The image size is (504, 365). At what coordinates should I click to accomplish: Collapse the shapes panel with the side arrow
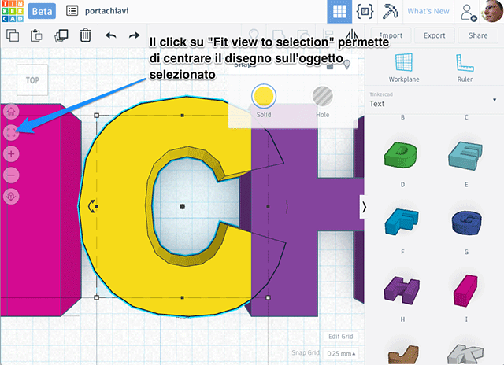pyautogui.click(x=364, y=207)
